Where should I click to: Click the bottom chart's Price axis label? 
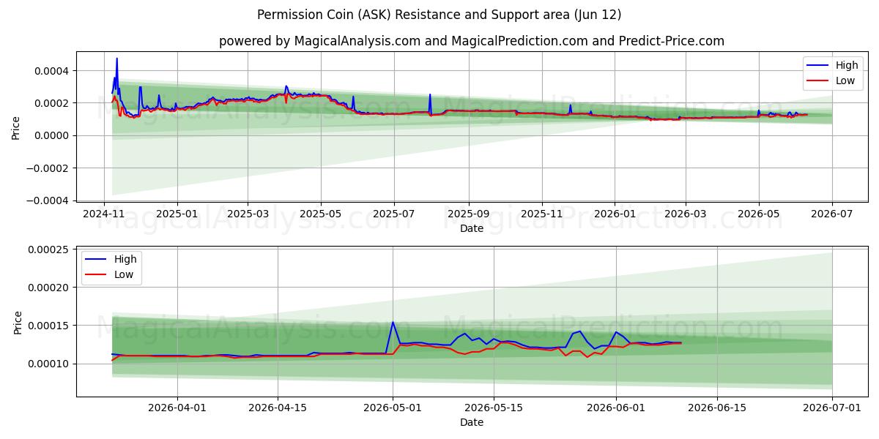click(x=18, y=323)
